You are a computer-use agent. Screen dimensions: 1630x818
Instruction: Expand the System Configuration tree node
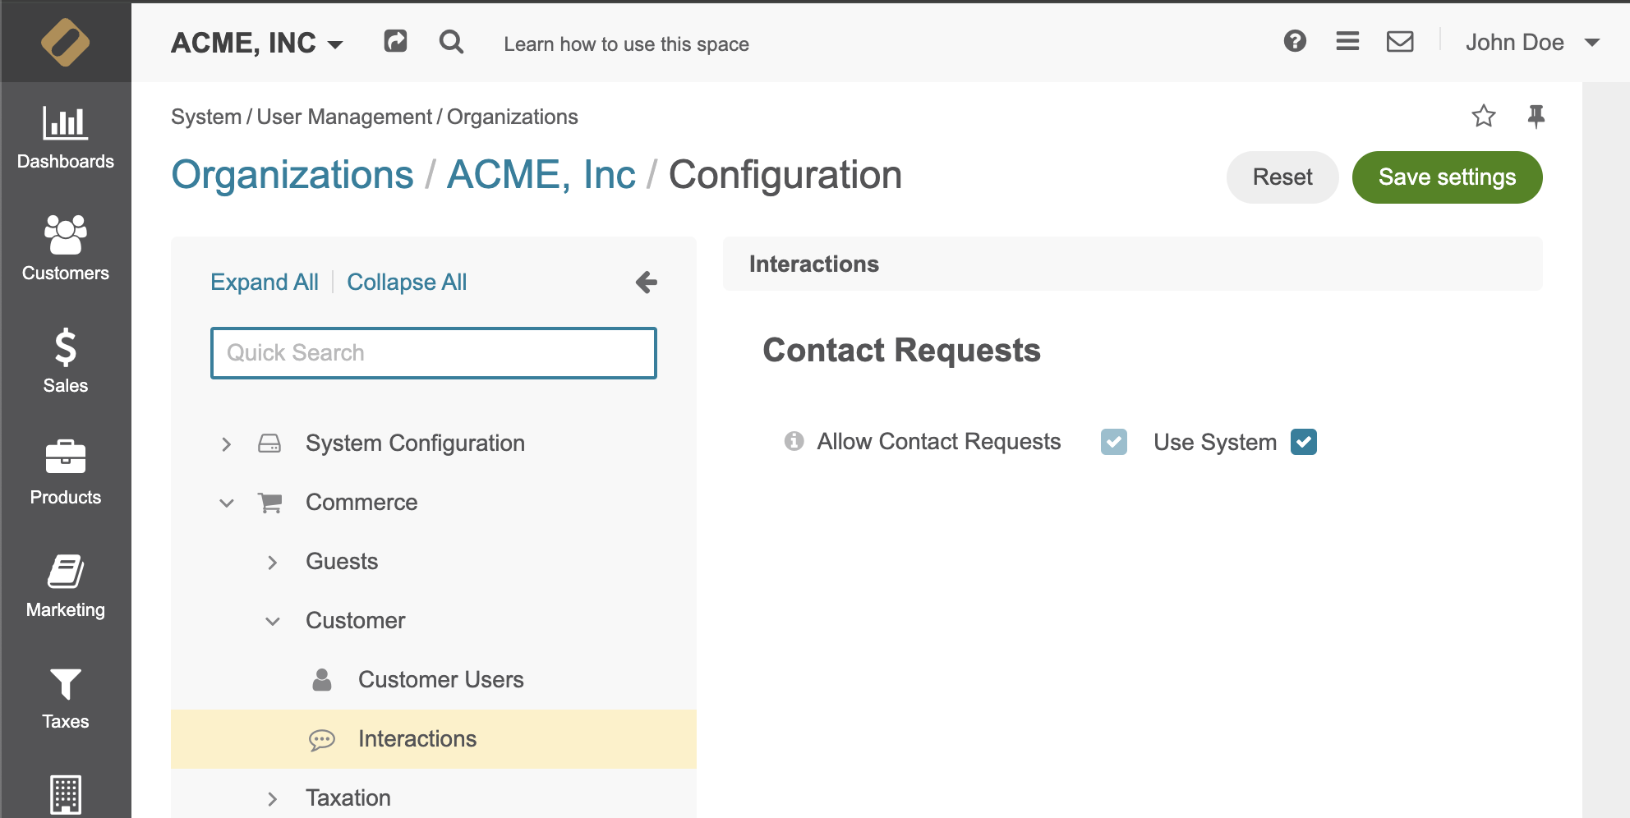click(x=227, y=444)
